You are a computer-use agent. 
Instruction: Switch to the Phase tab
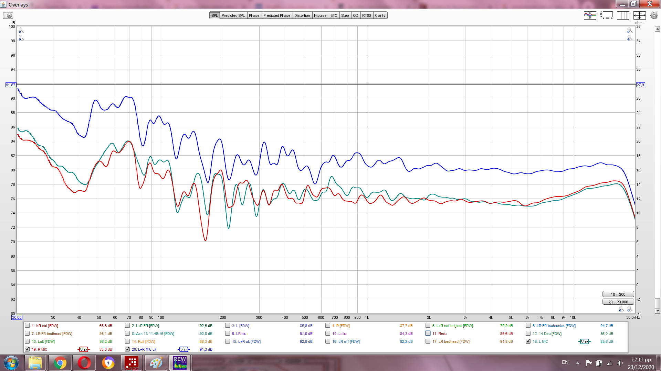point(254,15)
